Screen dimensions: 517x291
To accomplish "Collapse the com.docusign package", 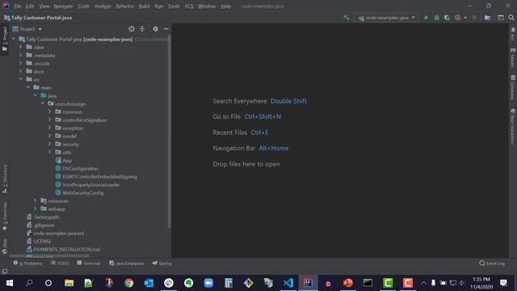I will 43,103.
